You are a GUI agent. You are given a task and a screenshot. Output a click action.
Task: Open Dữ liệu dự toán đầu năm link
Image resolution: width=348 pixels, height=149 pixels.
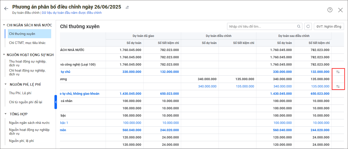pyautogui.click(x=72, y=13)
